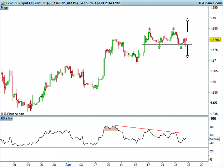
Task: Click the 07 date label on time axis
Action: [x=95, y=165]
